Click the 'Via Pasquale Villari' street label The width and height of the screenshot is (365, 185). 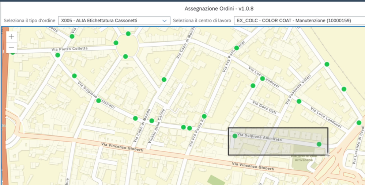point(299,89)
